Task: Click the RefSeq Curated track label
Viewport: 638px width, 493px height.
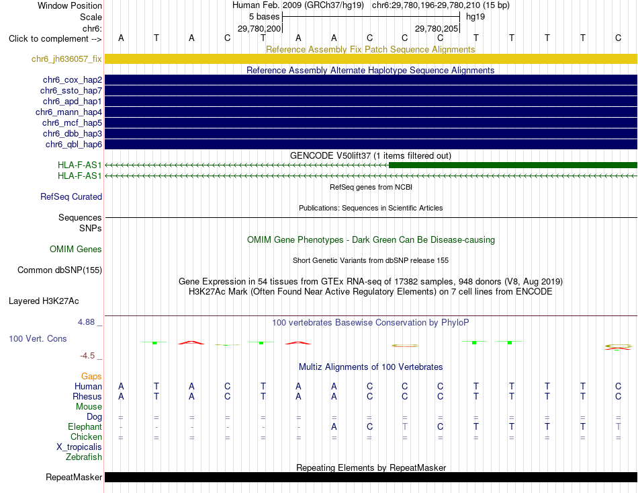Action: tap(71, 196)
